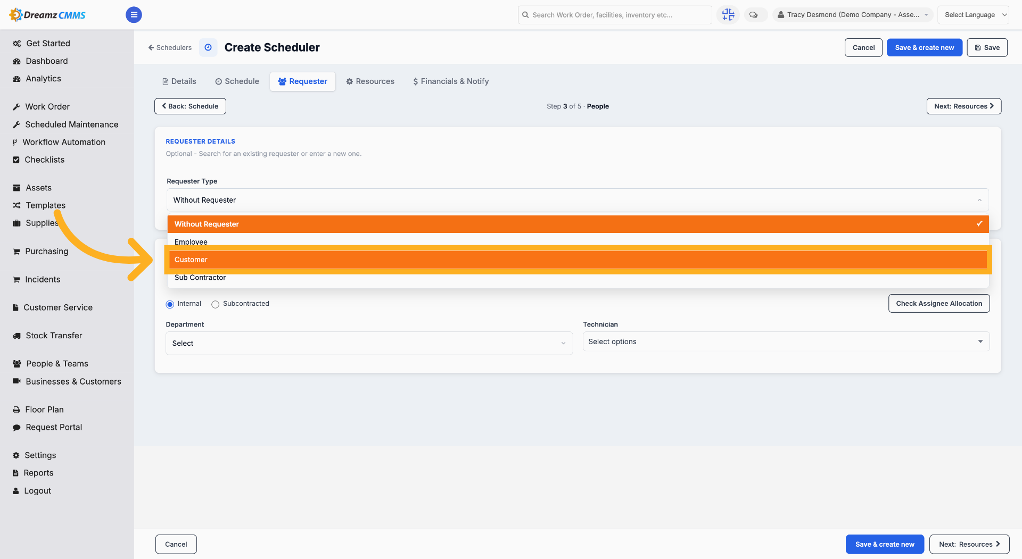Click the top Cancel button
The width and height of the screenshot is (1022, 559).
tap(863, 47)
